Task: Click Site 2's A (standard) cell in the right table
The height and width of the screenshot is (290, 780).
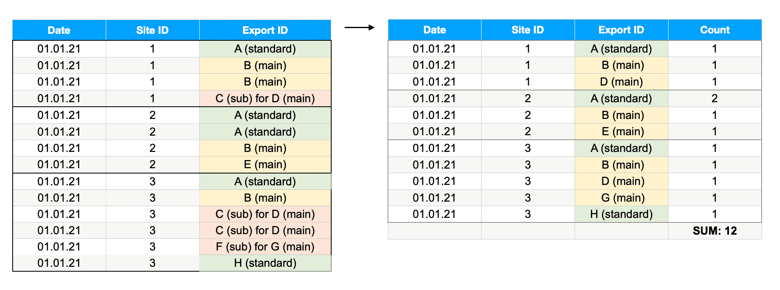Action: pos(621,99)
